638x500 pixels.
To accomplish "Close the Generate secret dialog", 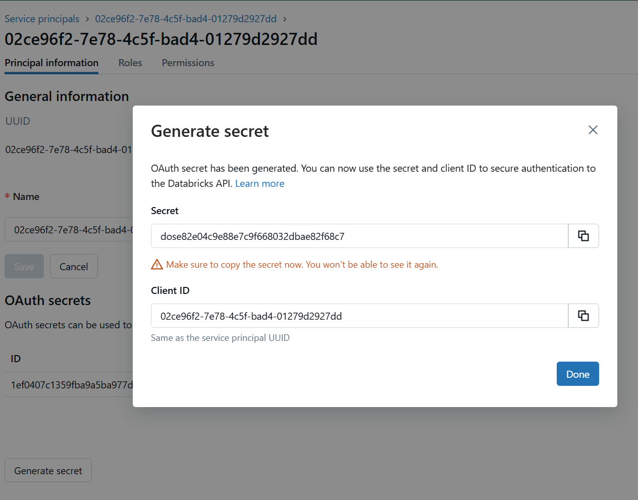I will pos(593,130).
